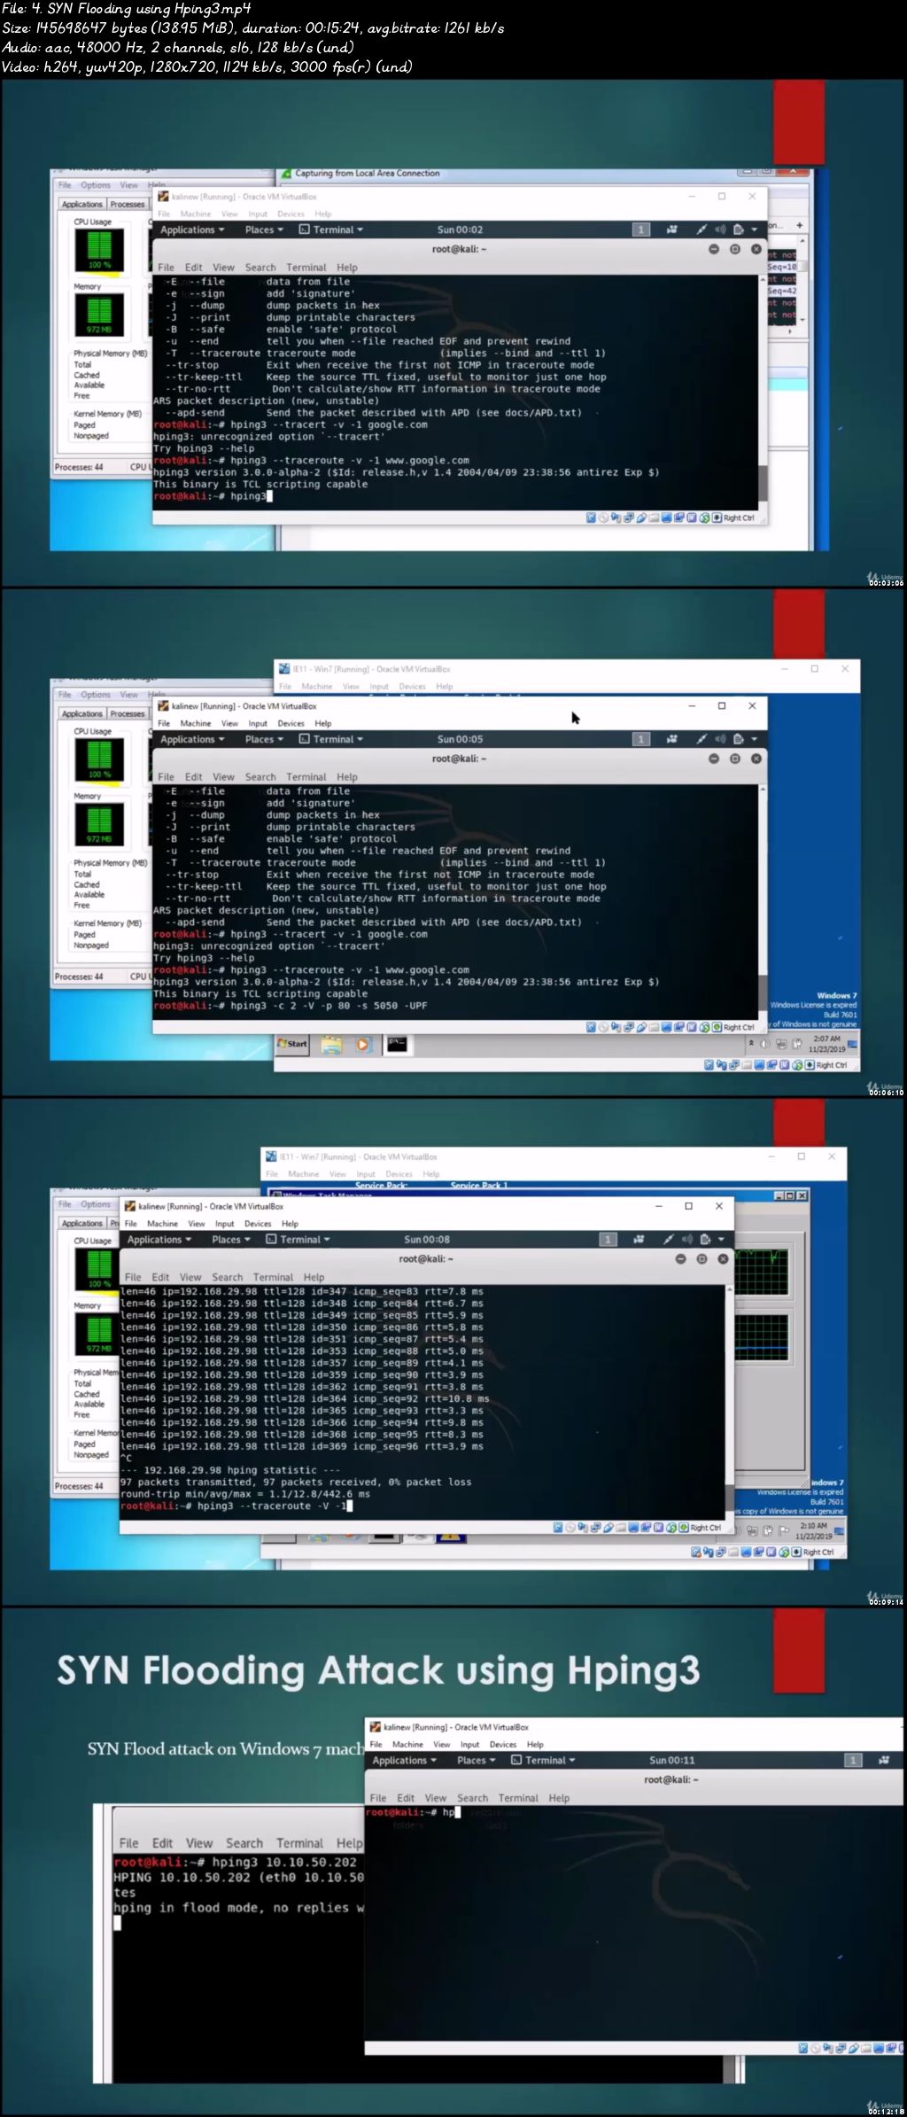Click command line 'hping3 -c 2 -V -p 80 -s 5050 -UPF'

pyautogui.click(x=329, y=1006)
